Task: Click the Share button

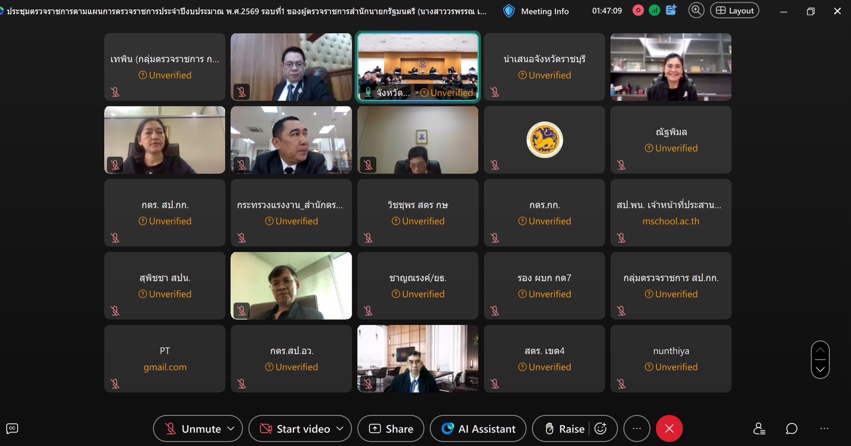Action: click(x=391, y=429)
